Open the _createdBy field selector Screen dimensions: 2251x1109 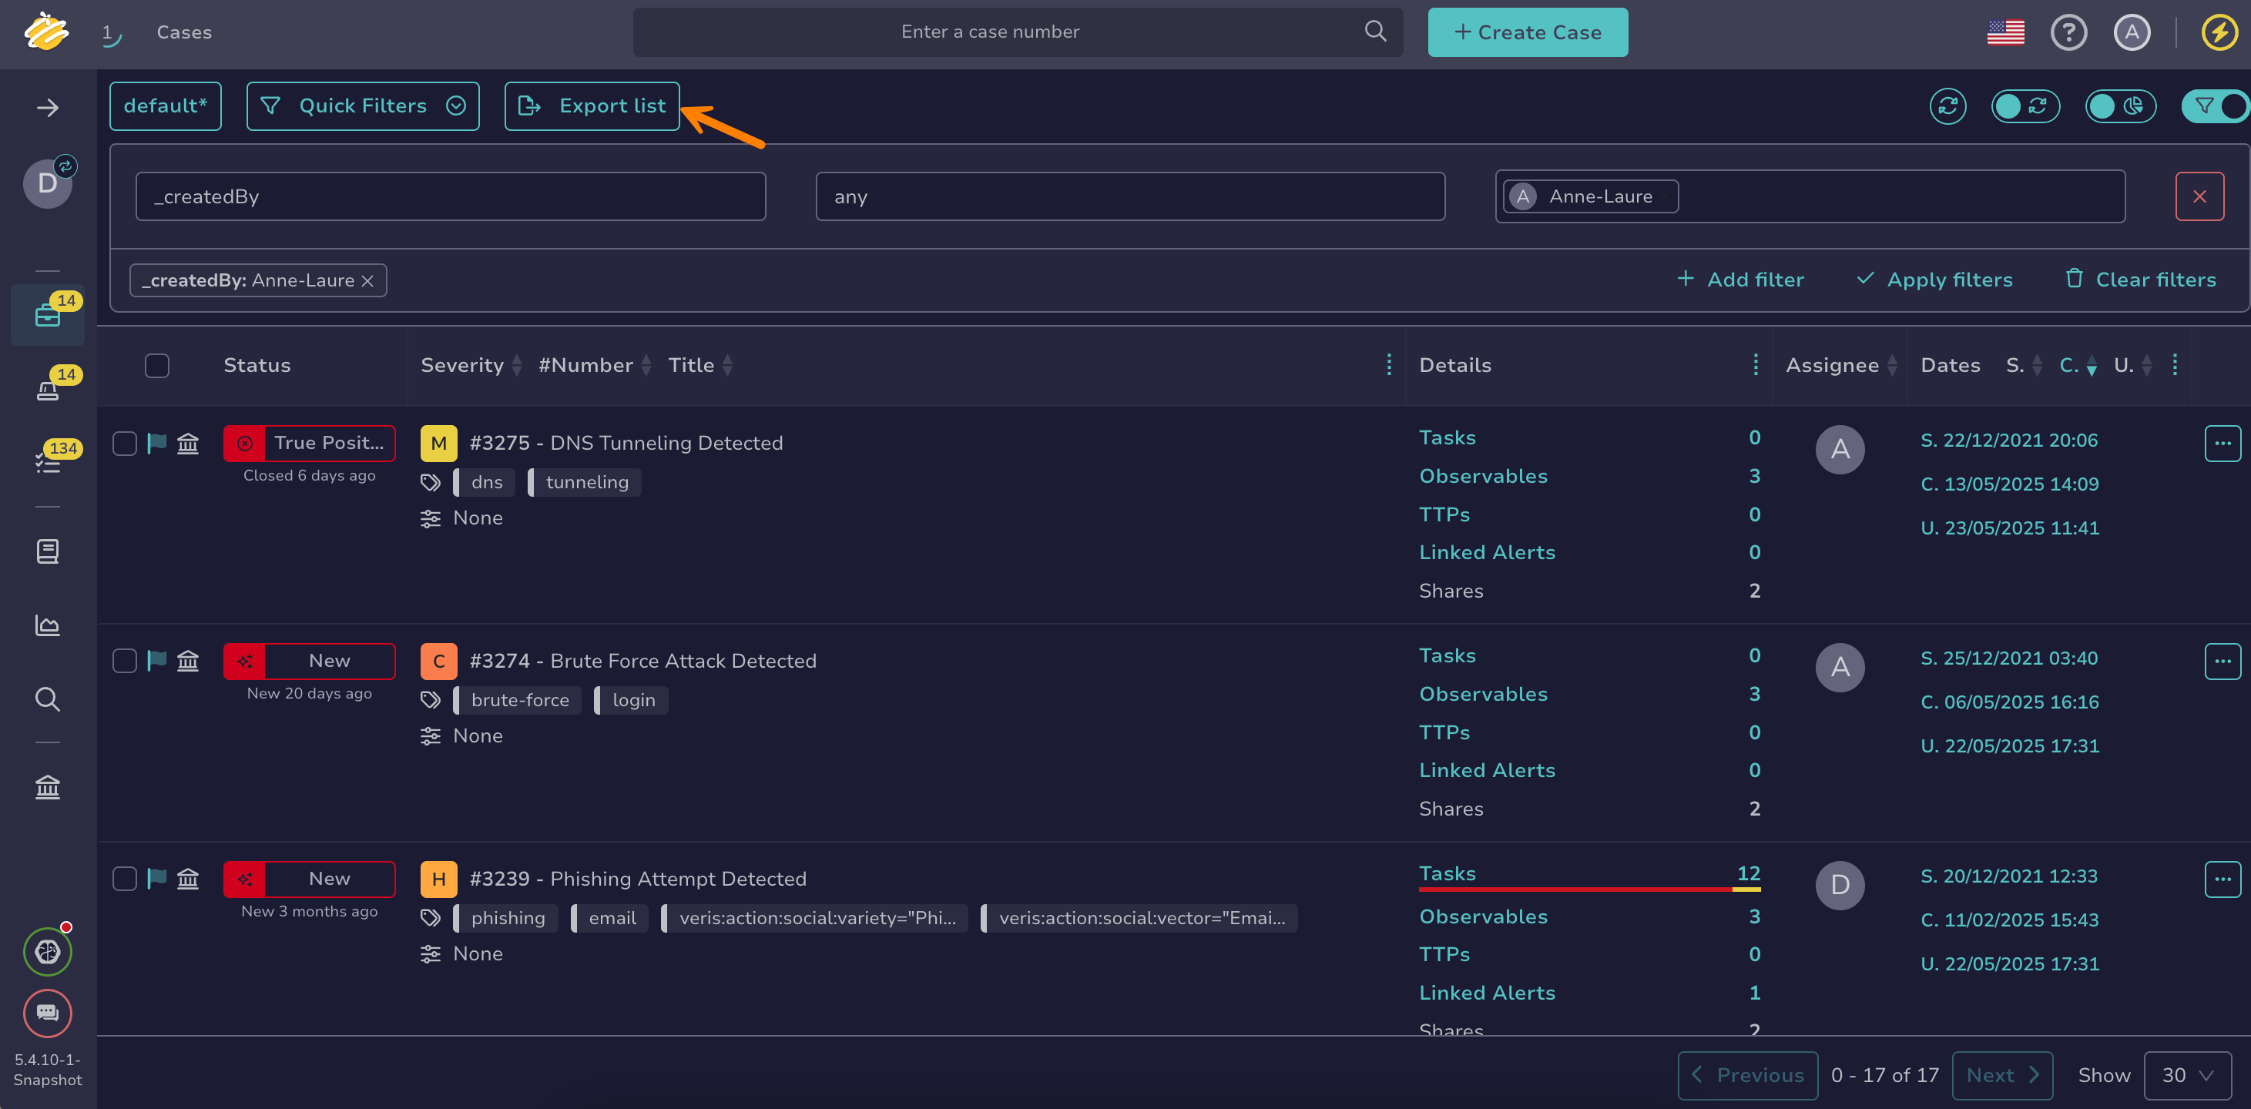[451, 196]
